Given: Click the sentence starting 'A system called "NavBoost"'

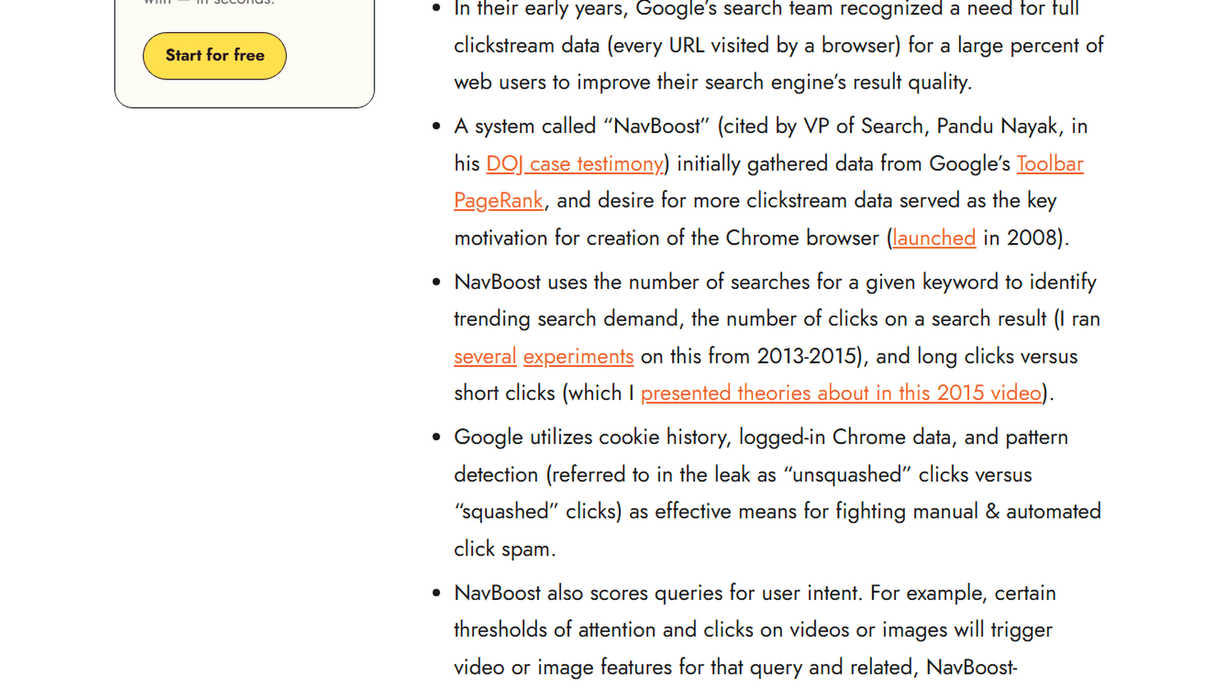Looking at the screenshot, I should coord(770,126).
